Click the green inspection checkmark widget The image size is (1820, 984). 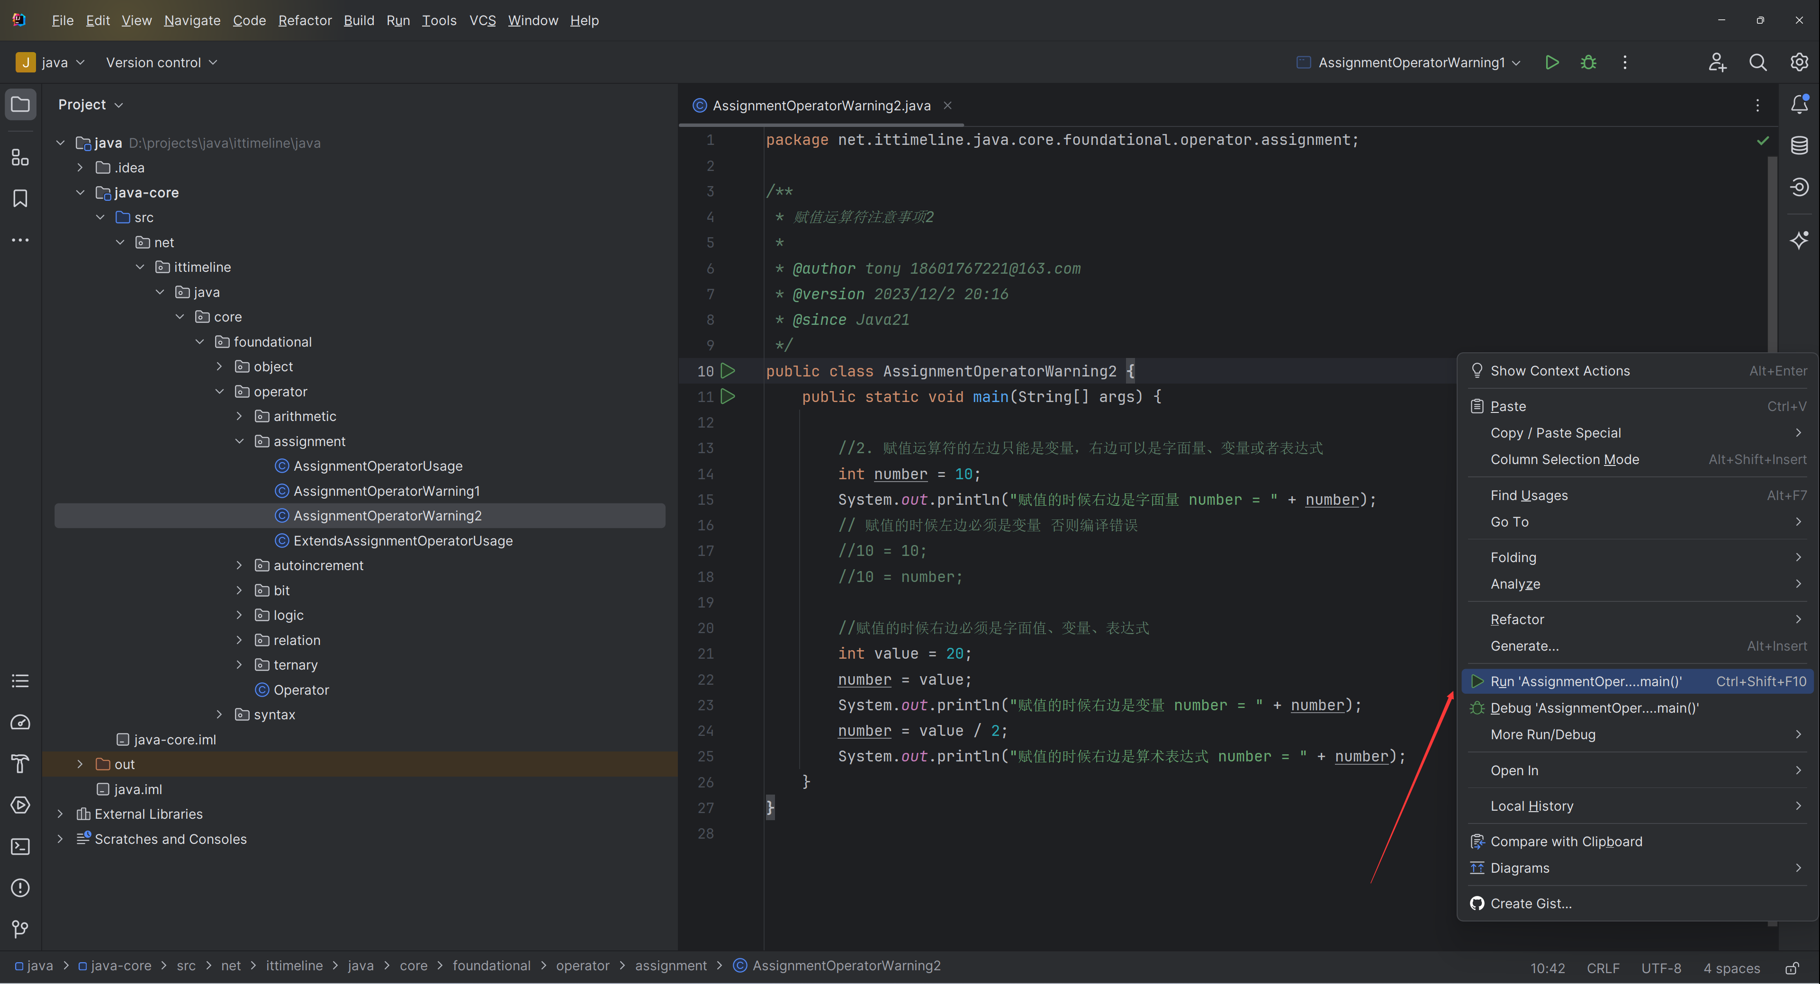point(1763,141)
